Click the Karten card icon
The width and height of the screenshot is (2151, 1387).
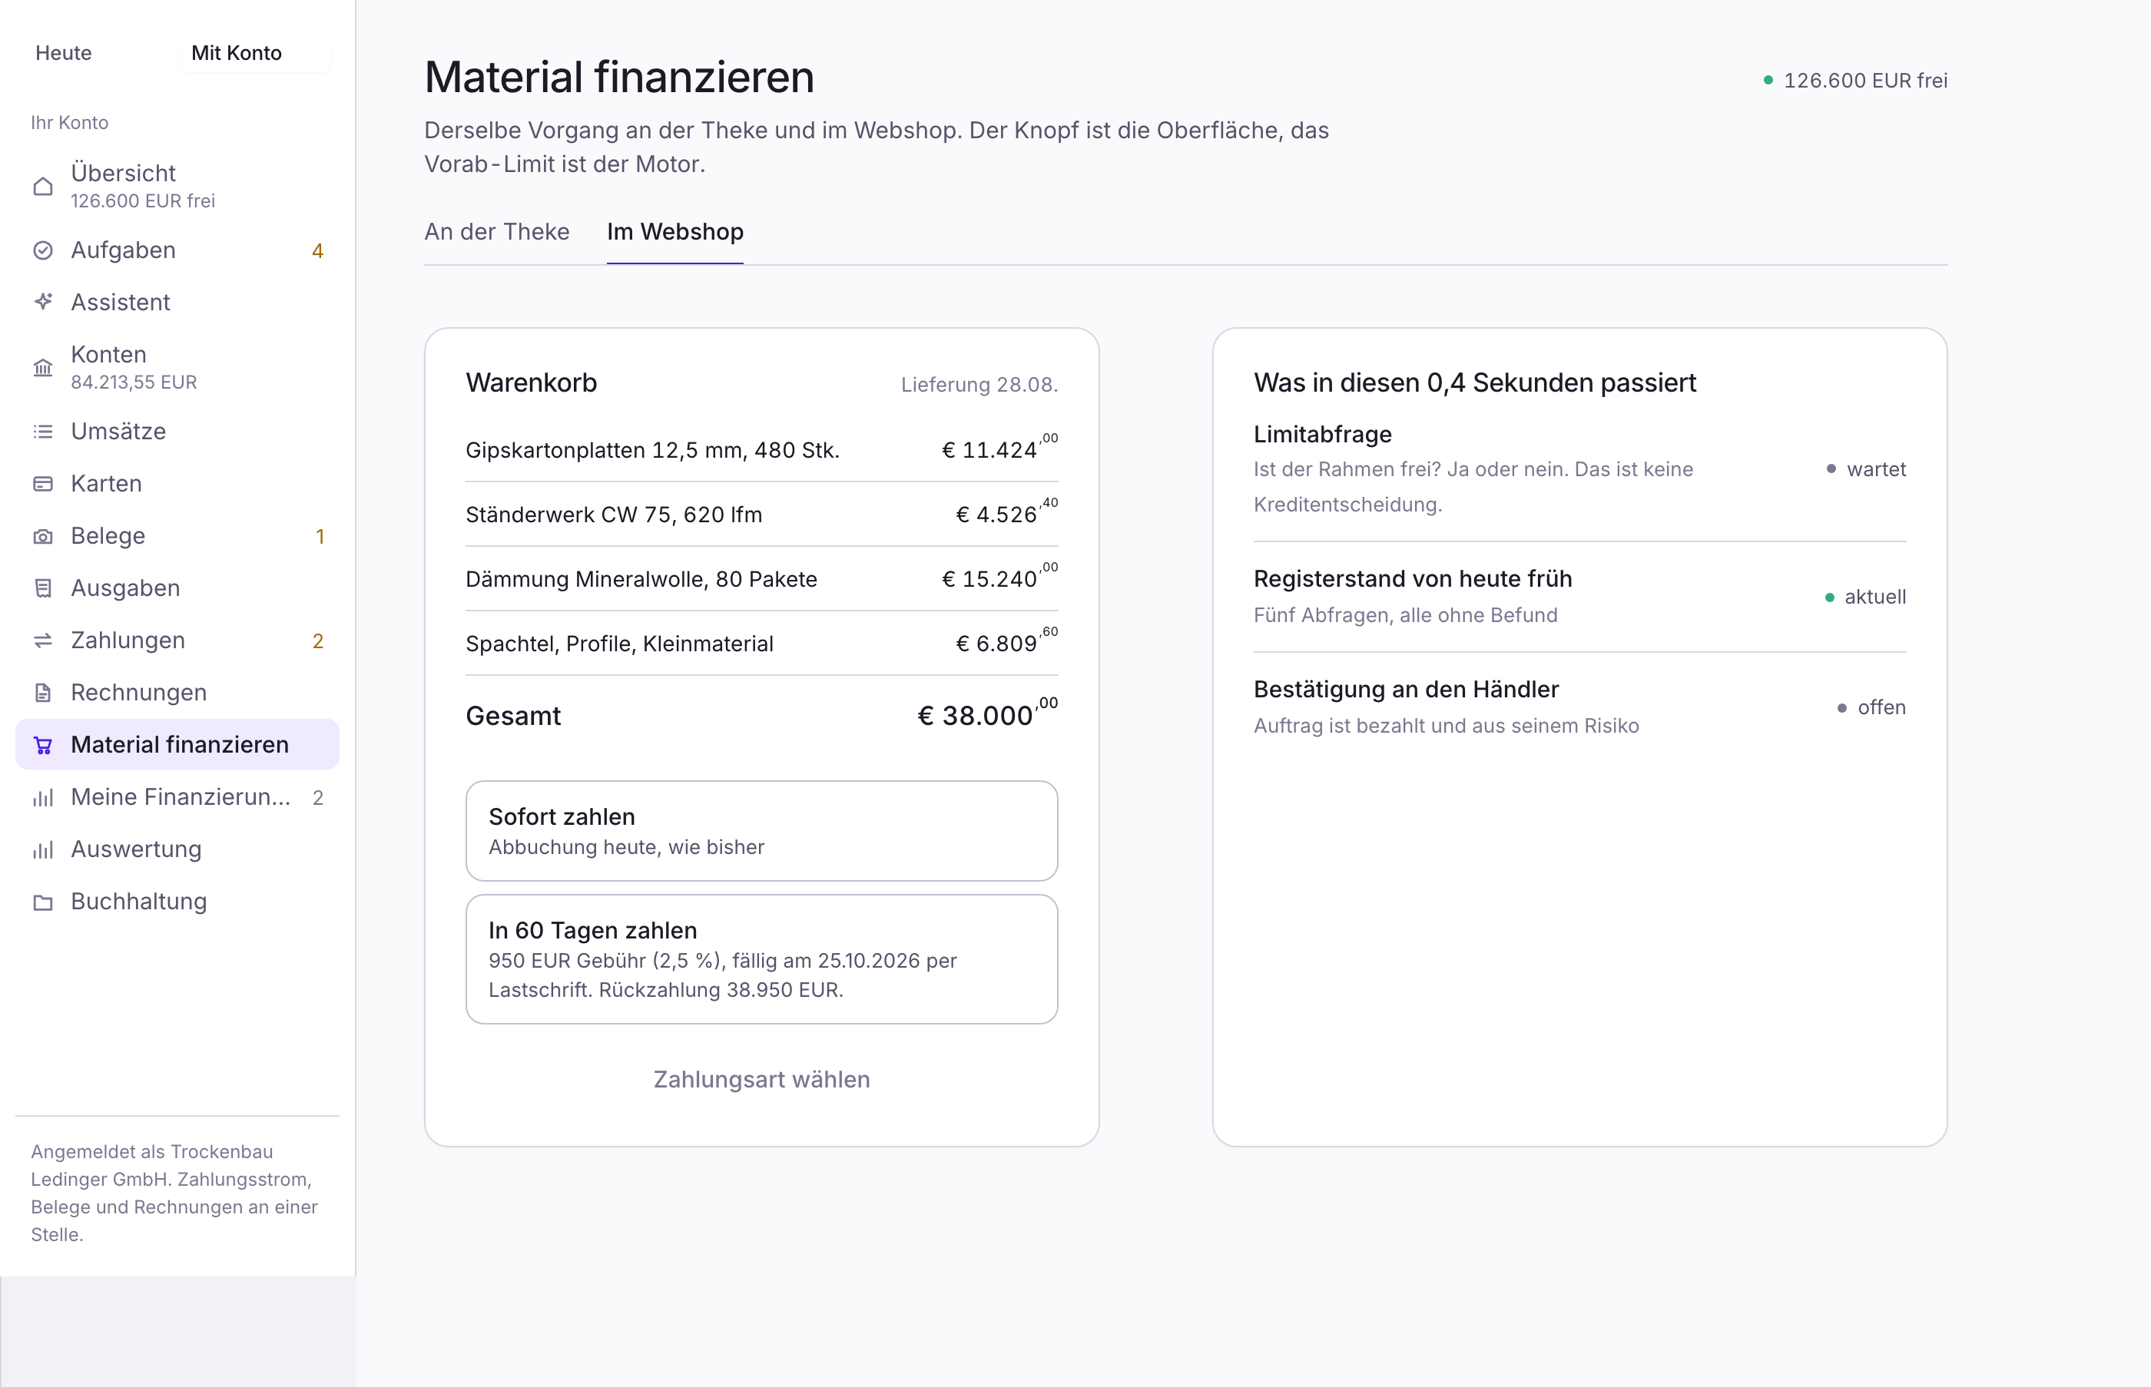point(42,484)
